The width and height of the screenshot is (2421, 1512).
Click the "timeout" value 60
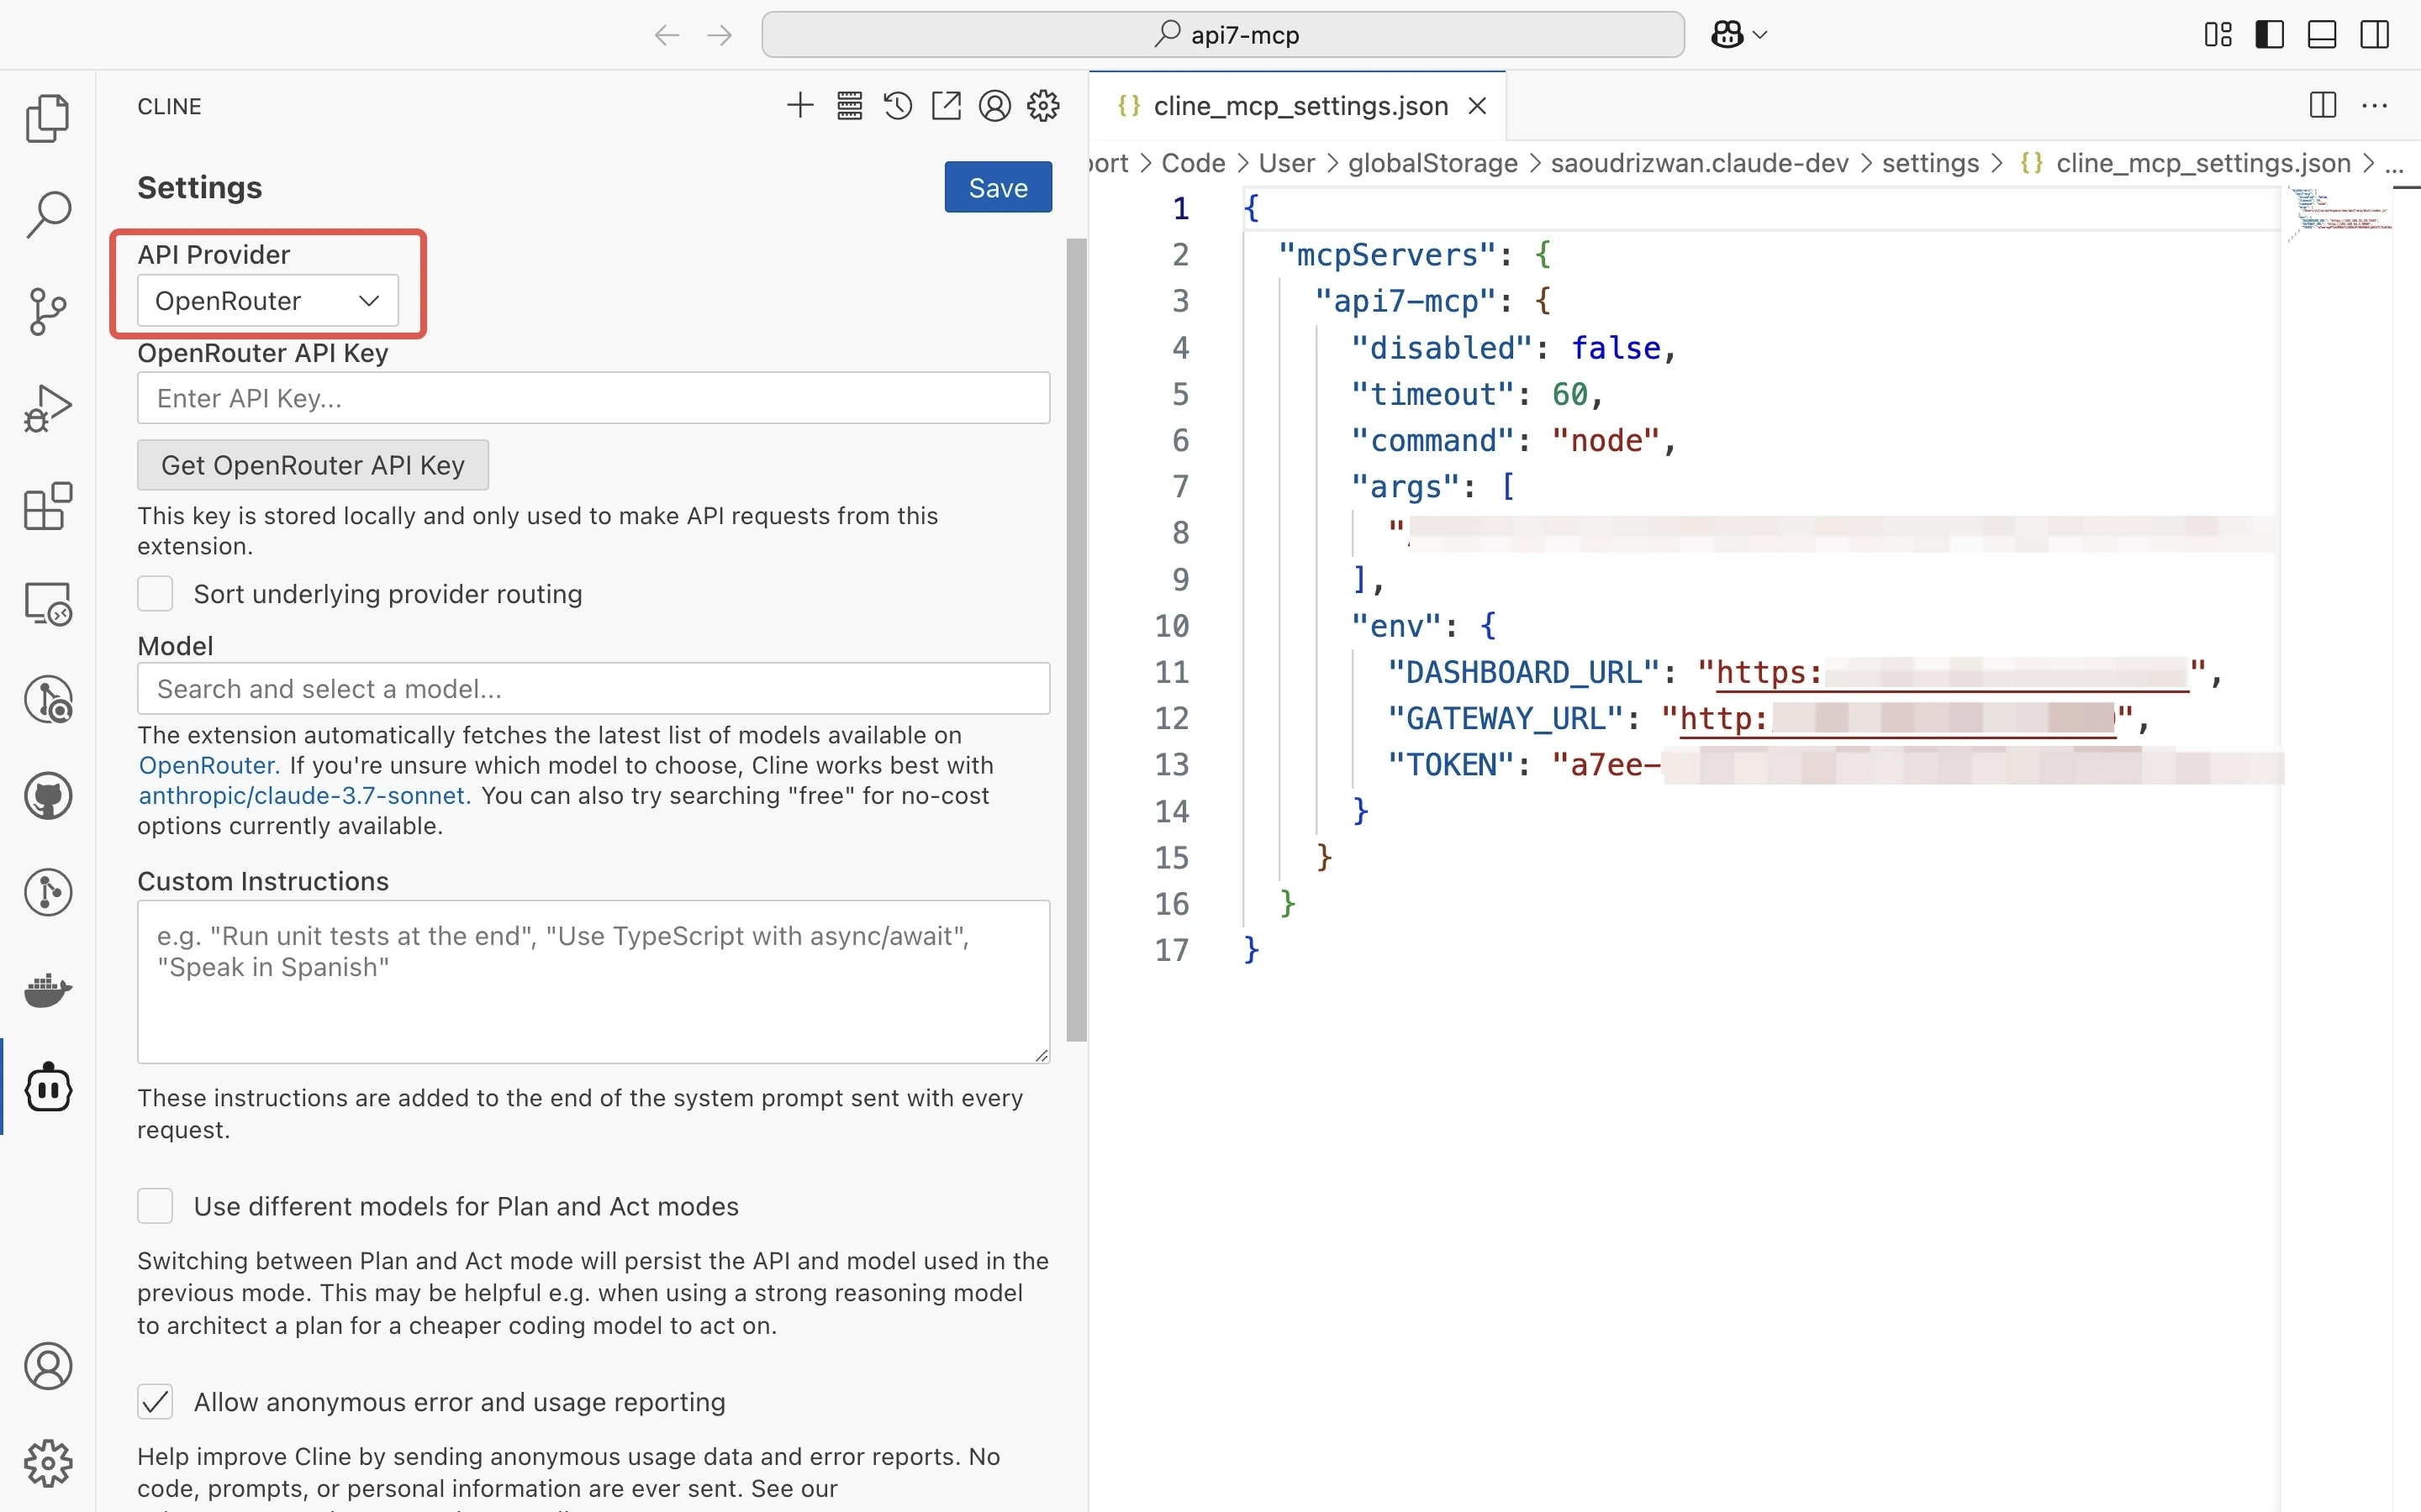point(1569,394)
